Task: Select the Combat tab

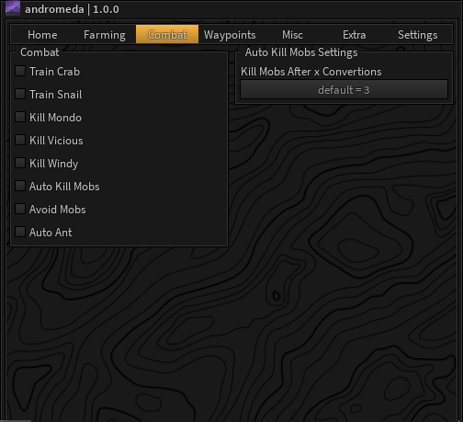Action: click(x=167, y=34)
